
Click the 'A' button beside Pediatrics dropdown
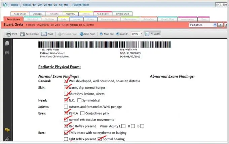coord(220,25)
